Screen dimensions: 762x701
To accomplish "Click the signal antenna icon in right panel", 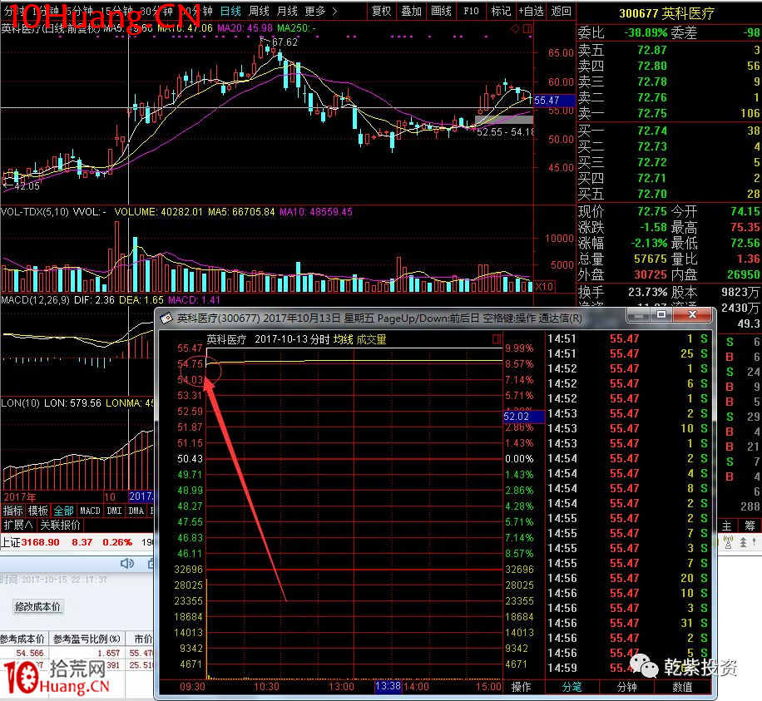I will tap(727, 542).
